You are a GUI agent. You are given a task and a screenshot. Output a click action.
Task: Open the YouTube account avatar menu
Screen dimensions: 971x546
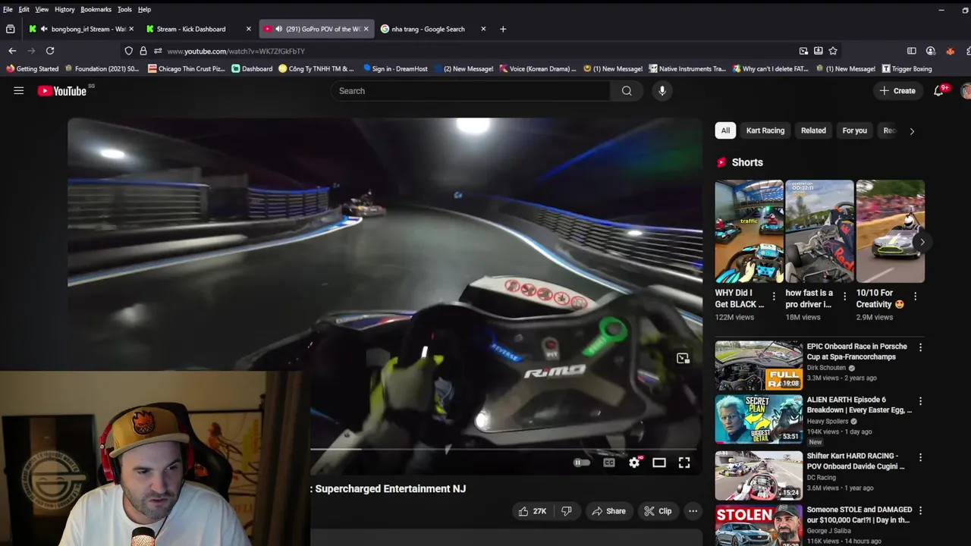pyautogui.click(x=966, y=91)
